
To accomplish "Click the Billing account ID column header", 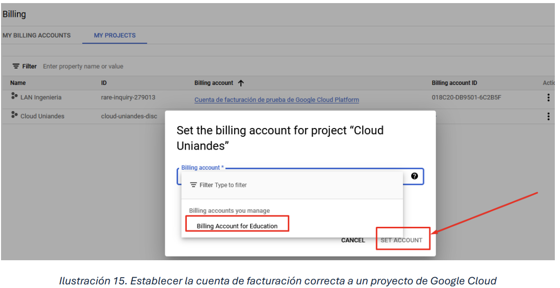I will (x=454, y=83).
